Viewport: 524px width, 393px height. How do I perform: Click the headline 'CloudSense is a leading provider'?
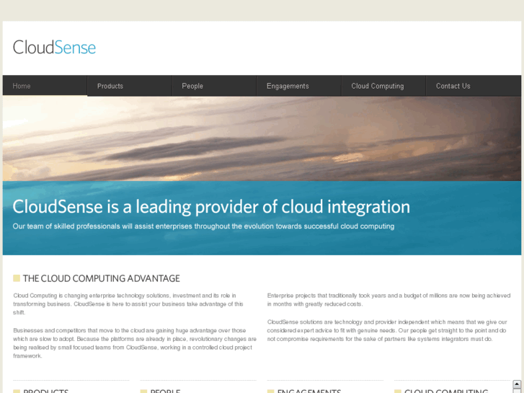pyautogui.click(x=211, y=207)
